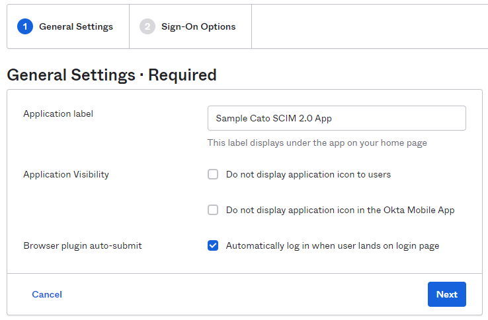Click the 'Okta Mobile App' checkbox label text
Viewport: 488px width, 320px height.
pyautogui.click(x=340, y=210)
